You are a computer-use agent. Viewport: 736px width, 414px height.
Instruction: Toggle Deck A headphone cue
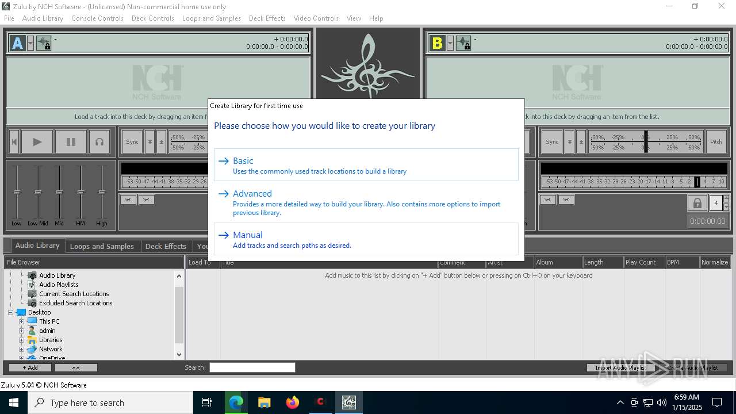pyautogui.click(x=99, y=142)
